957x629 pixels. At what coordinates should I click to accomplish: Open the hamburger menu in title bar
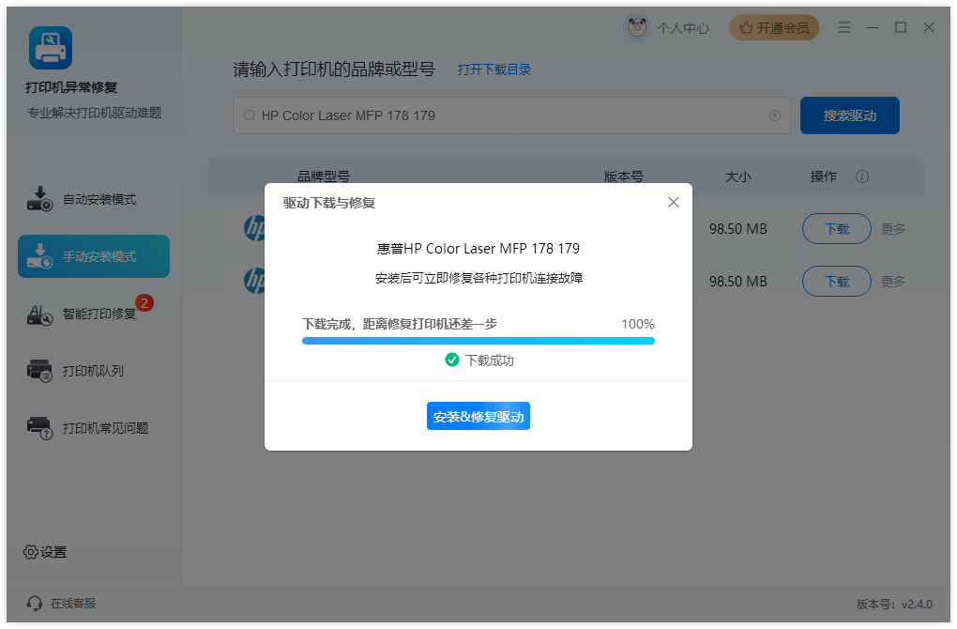844,27
